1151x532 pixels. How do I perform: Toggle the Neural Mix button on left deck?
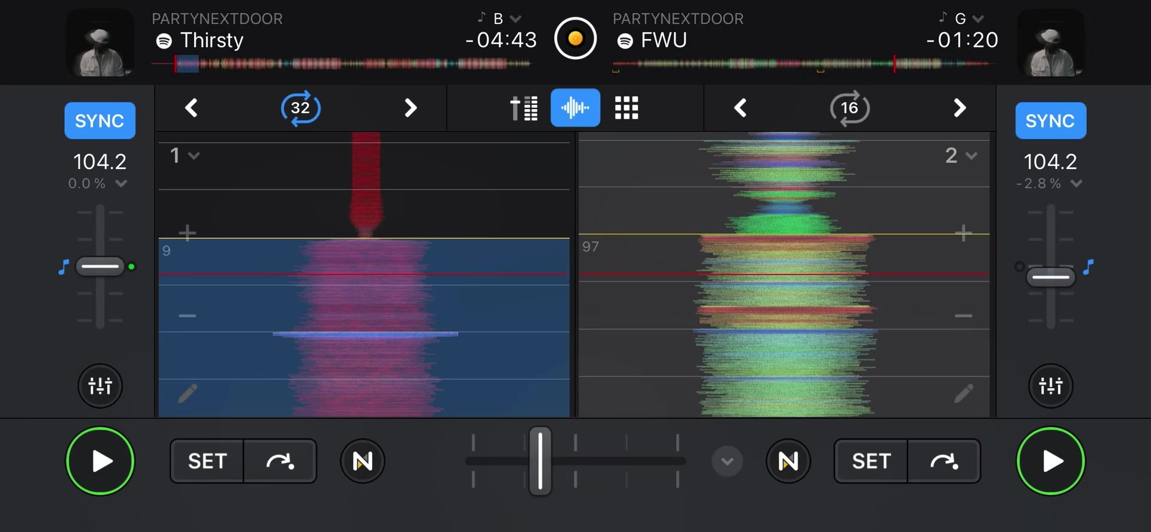coord(363,461)
